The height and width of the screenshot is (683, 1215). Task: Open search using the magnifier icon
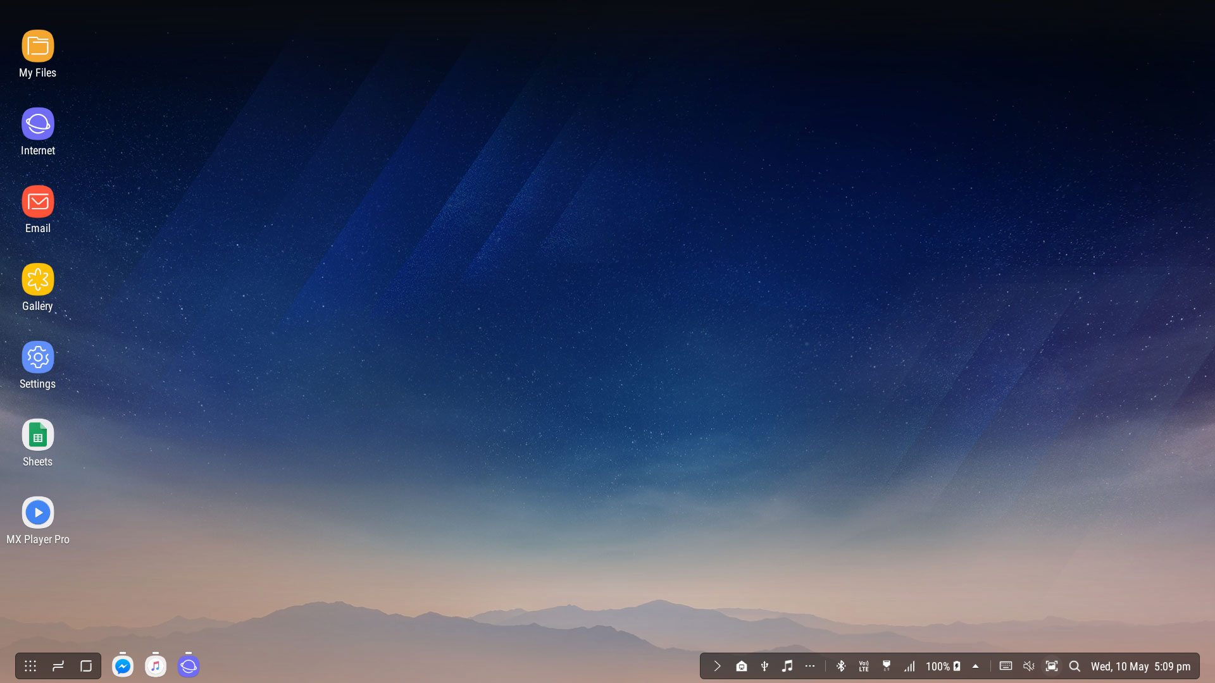click(1075, 666)
